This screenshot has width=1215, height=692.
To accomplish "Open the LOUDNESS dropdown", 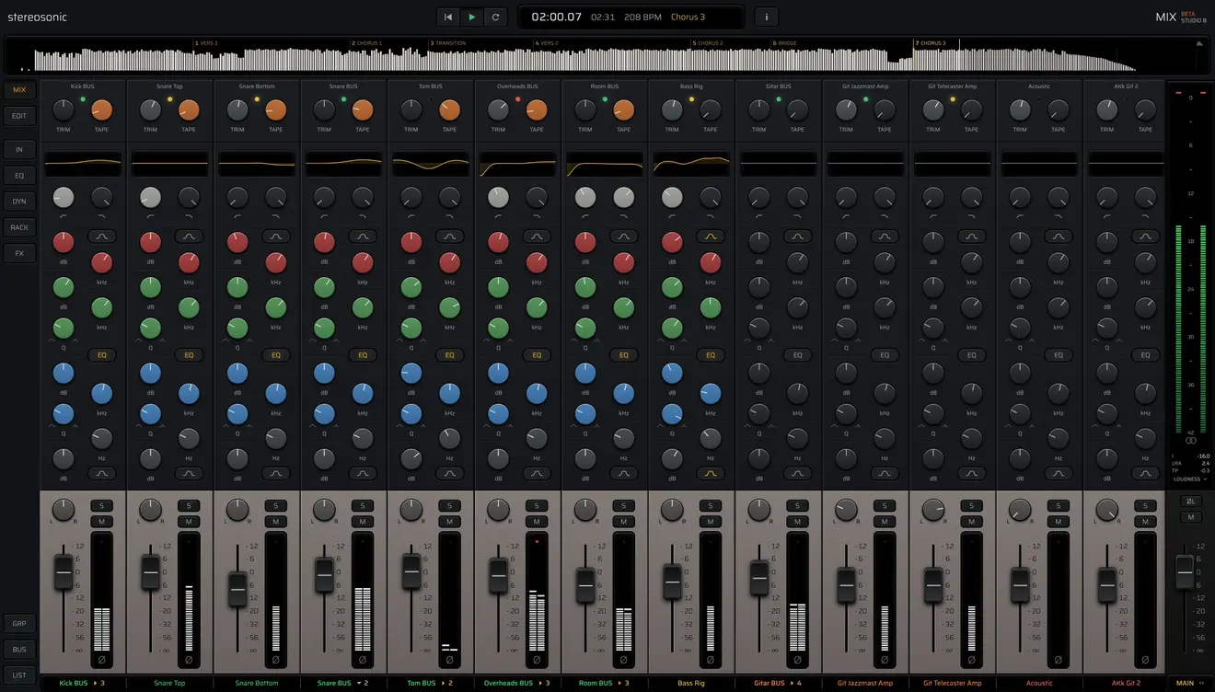I will [x=1190, y=479].
